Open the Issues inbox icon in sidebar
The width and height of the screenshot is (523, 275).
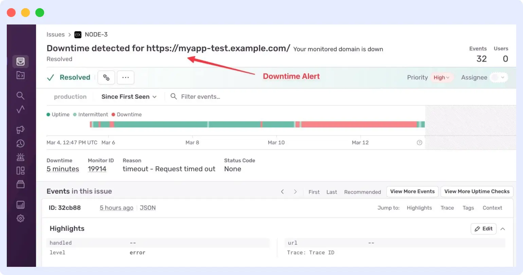coord(20,62)
